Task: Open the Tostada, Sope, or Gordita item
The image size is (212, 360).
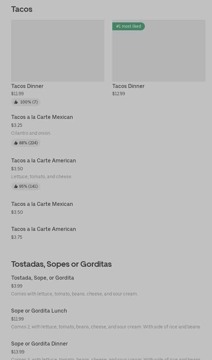Action: tap(42, 278)
